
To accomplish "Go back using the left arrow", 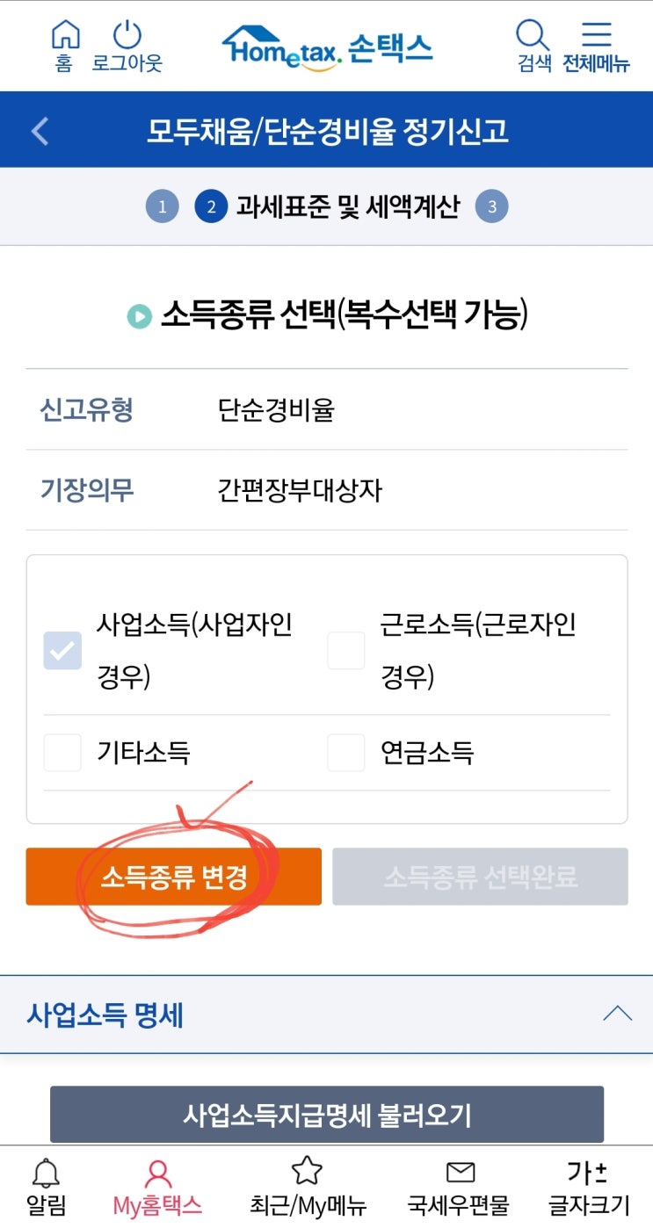I will 40,132.
